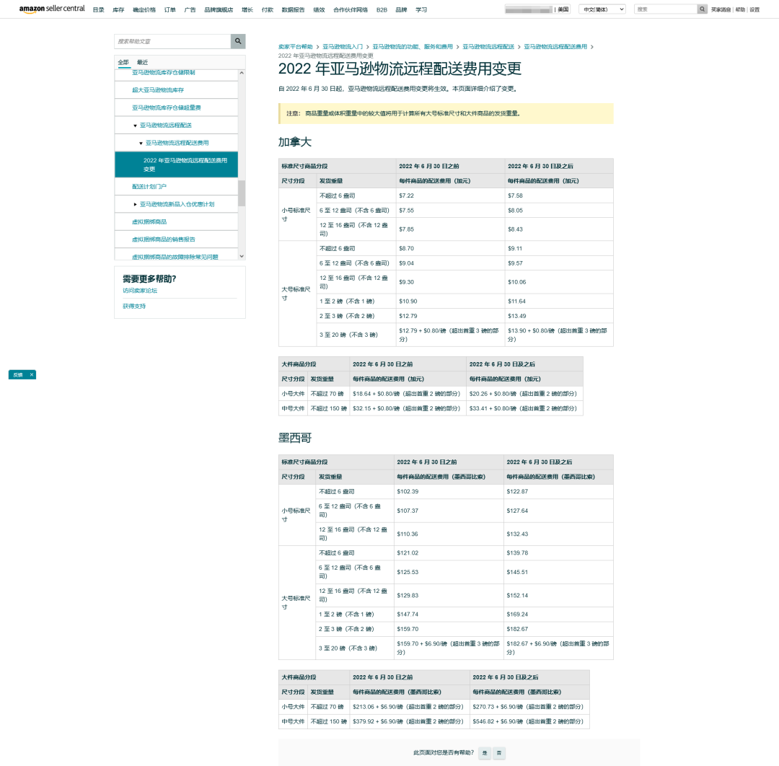Screen dimensions: 779x766
Task: Click the 加拿大 section heading
Action: coord(295,142)
